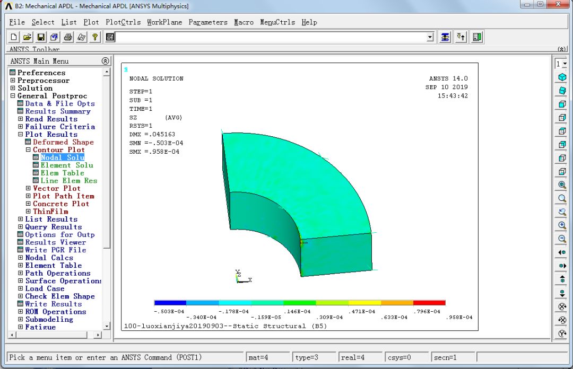Open the command history dropdown arrow
Screen dimensions: 573x369
click(x=430, y=37)
